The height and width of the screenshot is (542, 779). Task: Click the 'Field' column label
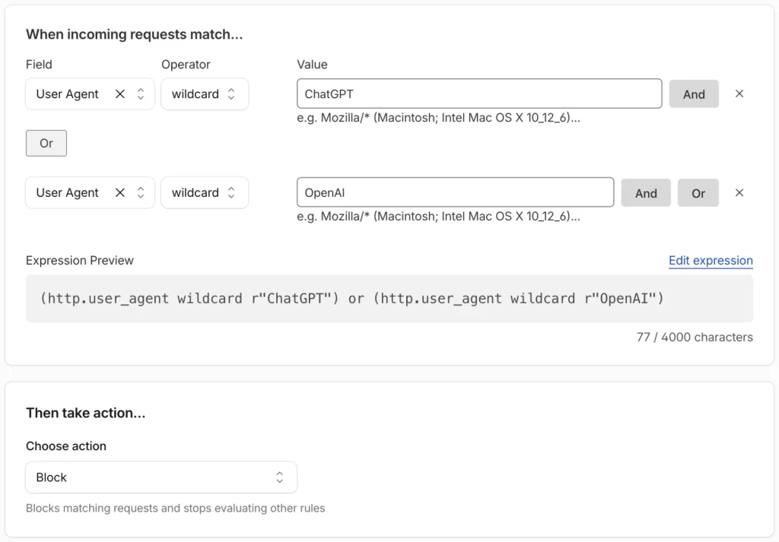point(39,65)
